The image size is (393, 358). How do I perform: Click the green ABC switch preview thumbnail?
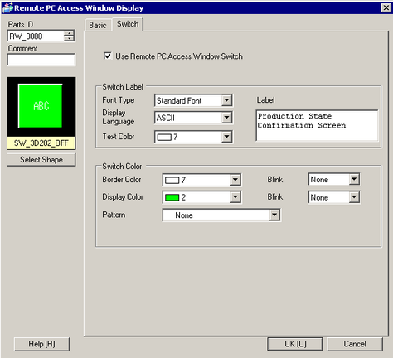[41, 106]
